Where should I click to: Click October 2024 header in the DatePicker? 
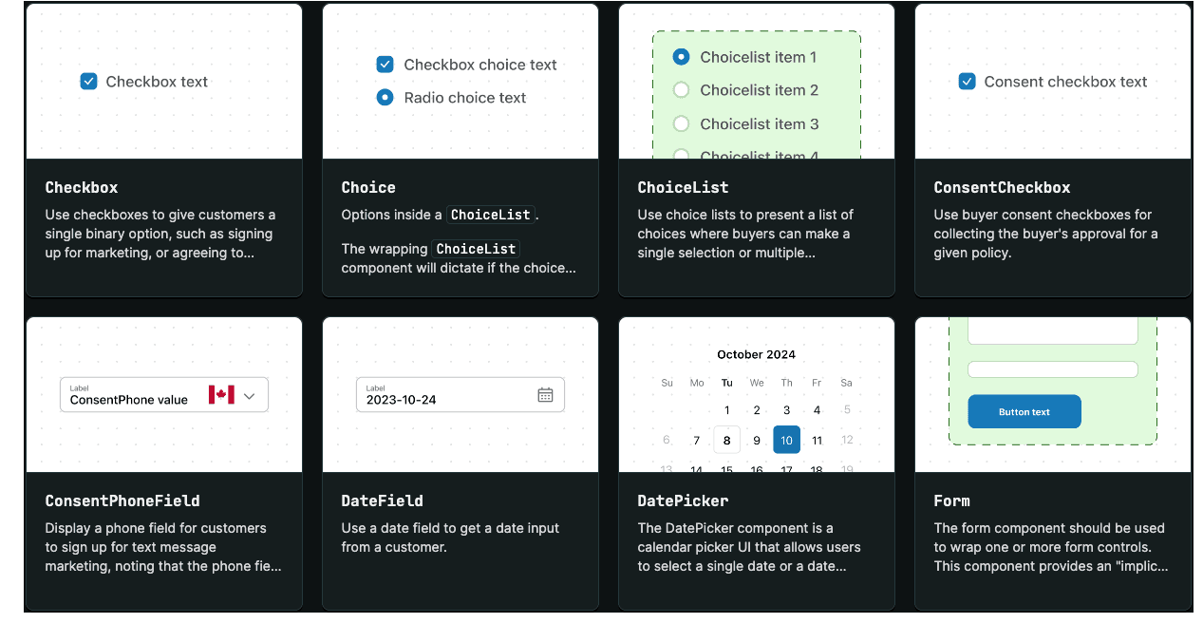756,353
